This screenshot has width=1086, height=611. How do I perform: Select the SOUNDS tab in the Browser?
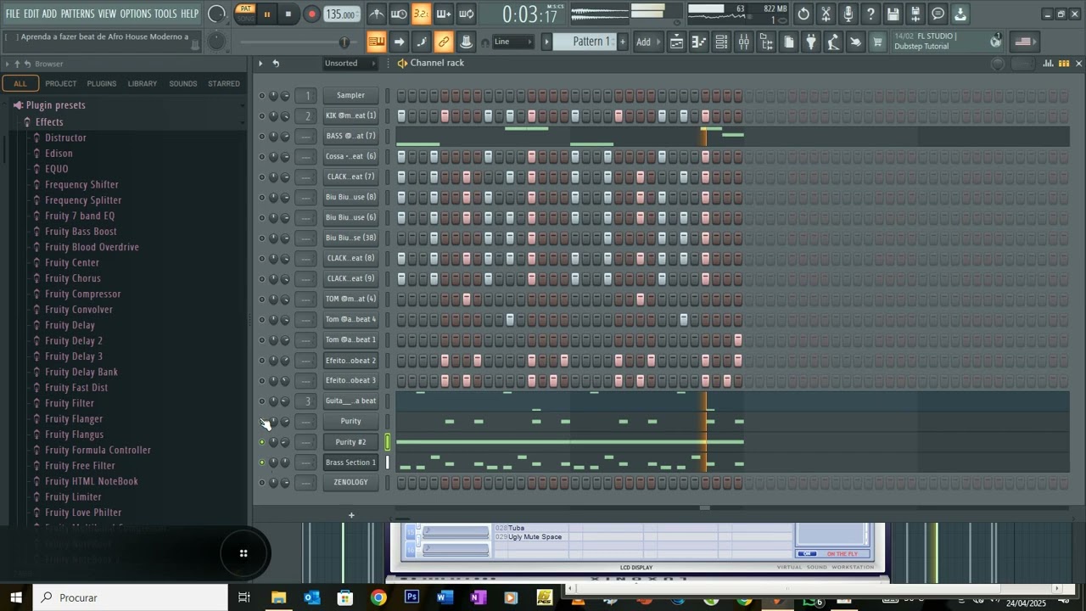[x=183, y=83]
